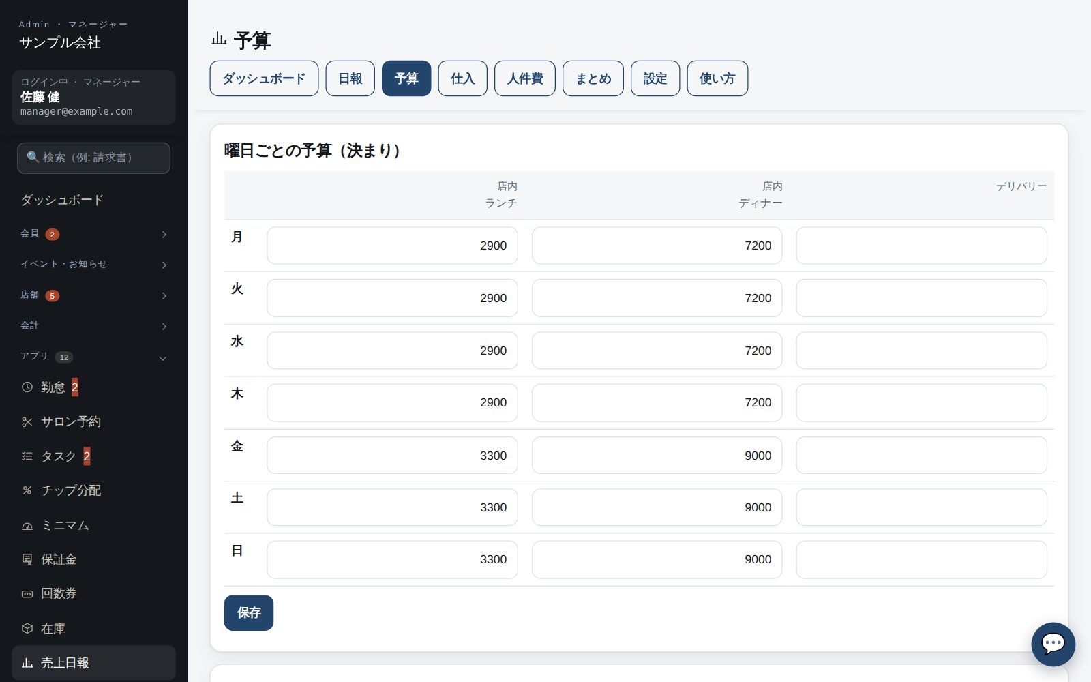Collapse the アプリ section chevron
The image size is (1091, 682).
(x=163, y=357)
